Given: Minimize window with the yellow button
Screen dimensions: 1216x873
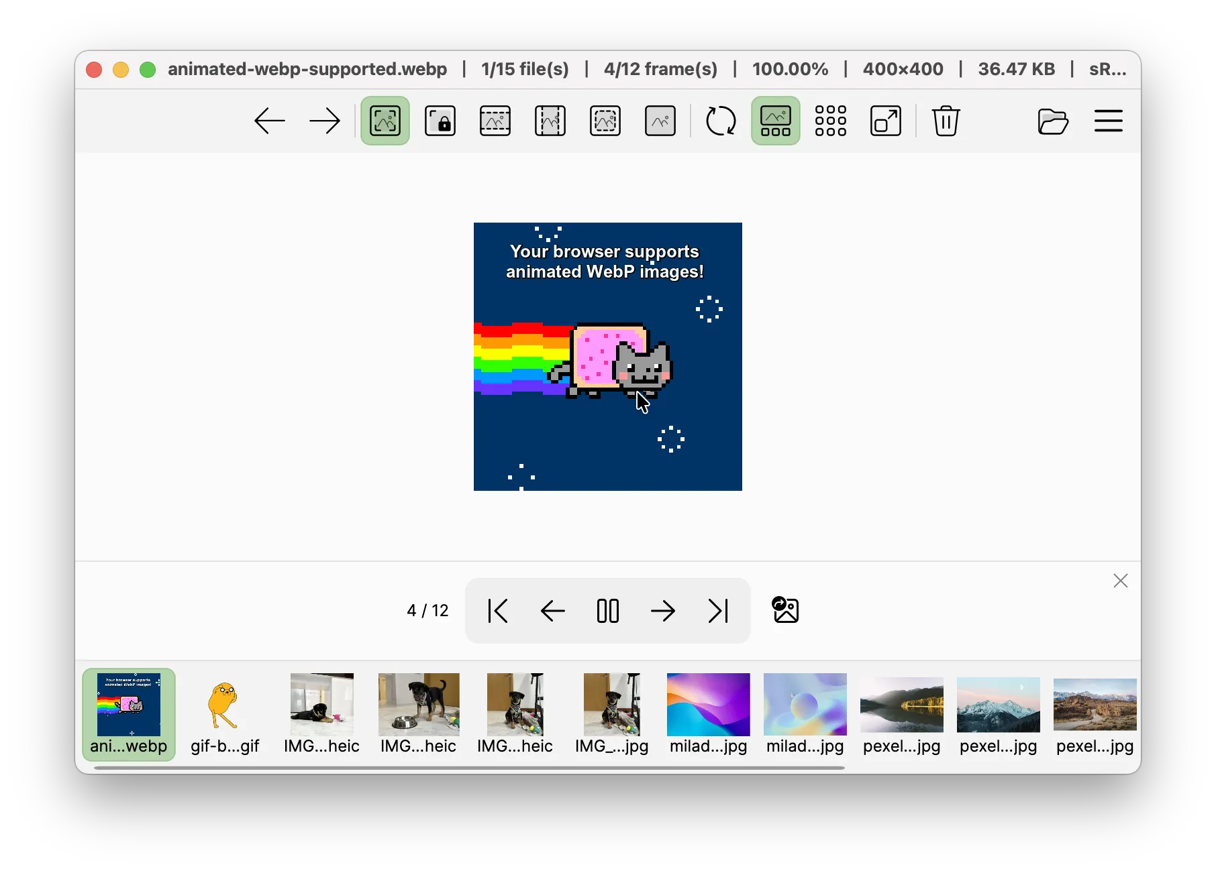Looking at the screenshot, I should pyautogui.click(x=121, y=70).
